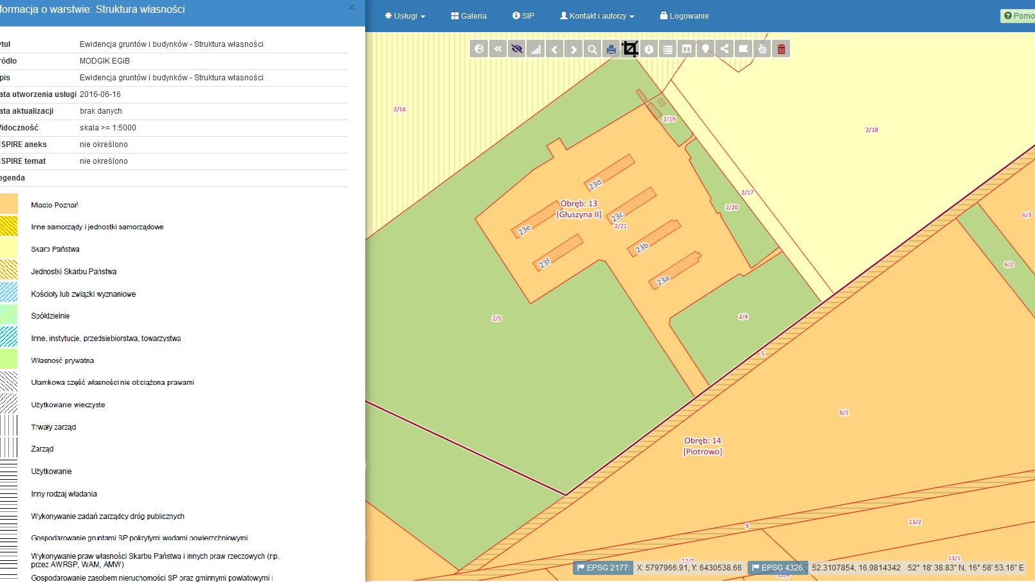Open the layer list icon
Image resolution: width=1035 pixels, height=582 pixels.
(668, 49)
